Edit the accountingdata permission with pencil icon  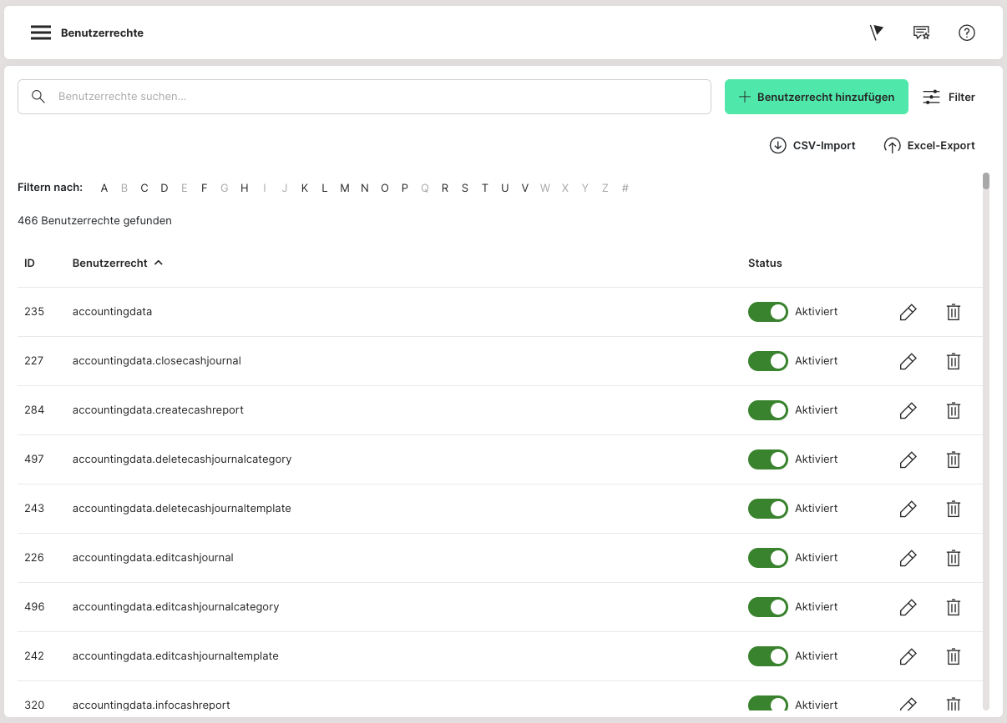pyautogui.click(x=908, y=312)
